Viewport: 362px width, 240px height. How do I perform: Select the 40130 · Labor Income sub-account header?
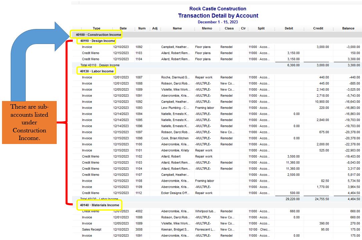click(x=97, y=71)
